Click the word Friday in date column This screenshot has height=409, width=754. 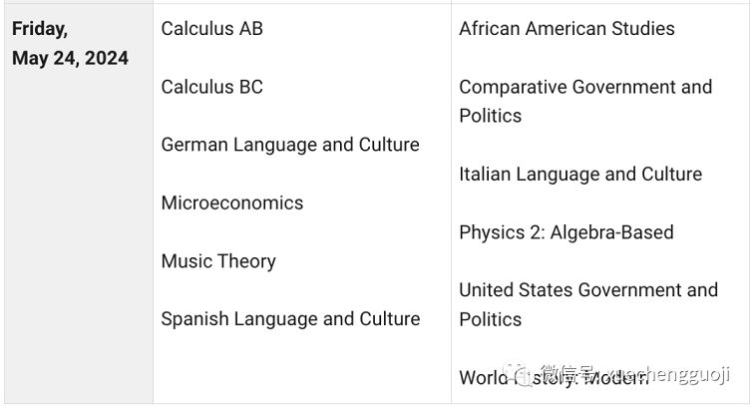point(40,29)
